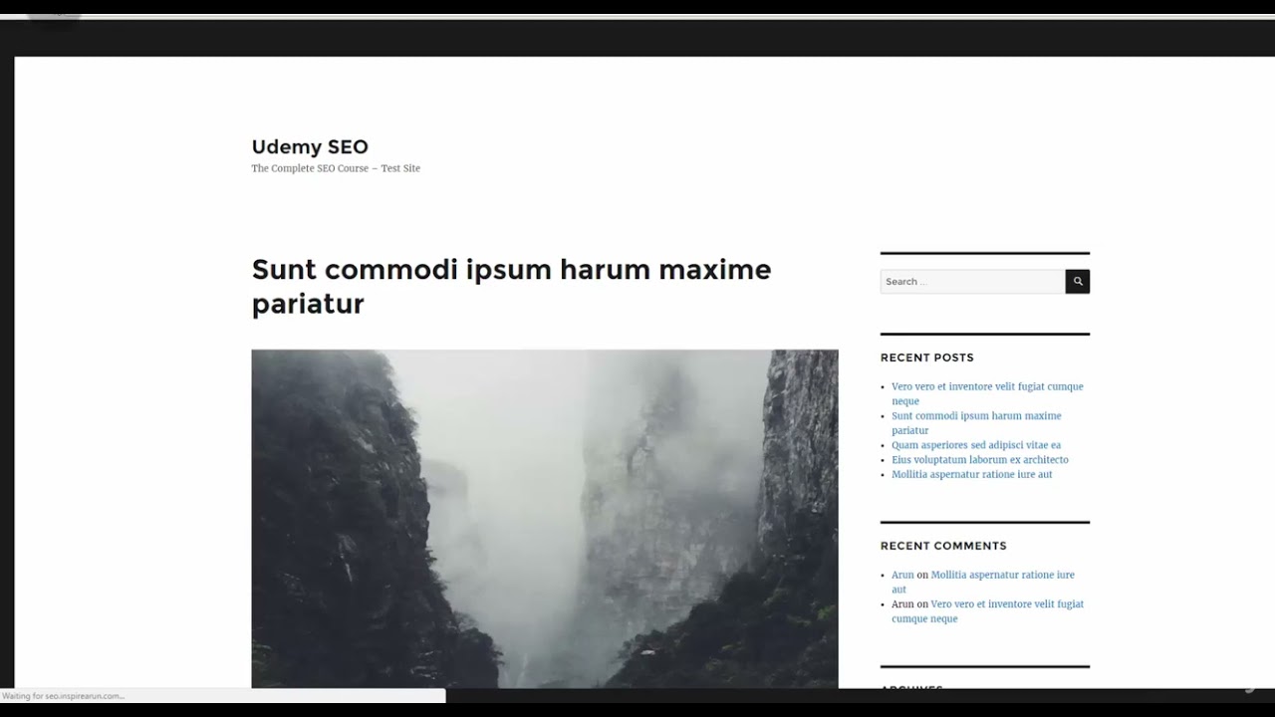Screen dimensions: 1275x717
Task: Open 'Sunt commodi ipsum harum maxime' in Recent Posts
Action: coord(975,416)
